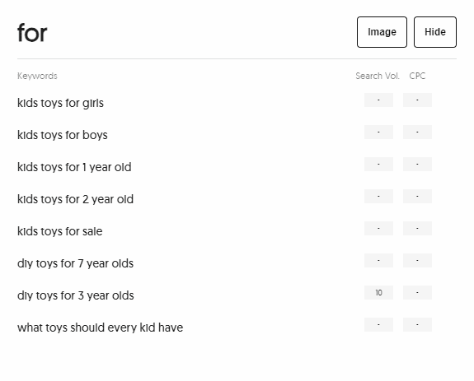The height and width of the screenshot is (381, 474).
Task: Choose 'diy toys for 3 year olds'
Action: [x=76, y=295]
